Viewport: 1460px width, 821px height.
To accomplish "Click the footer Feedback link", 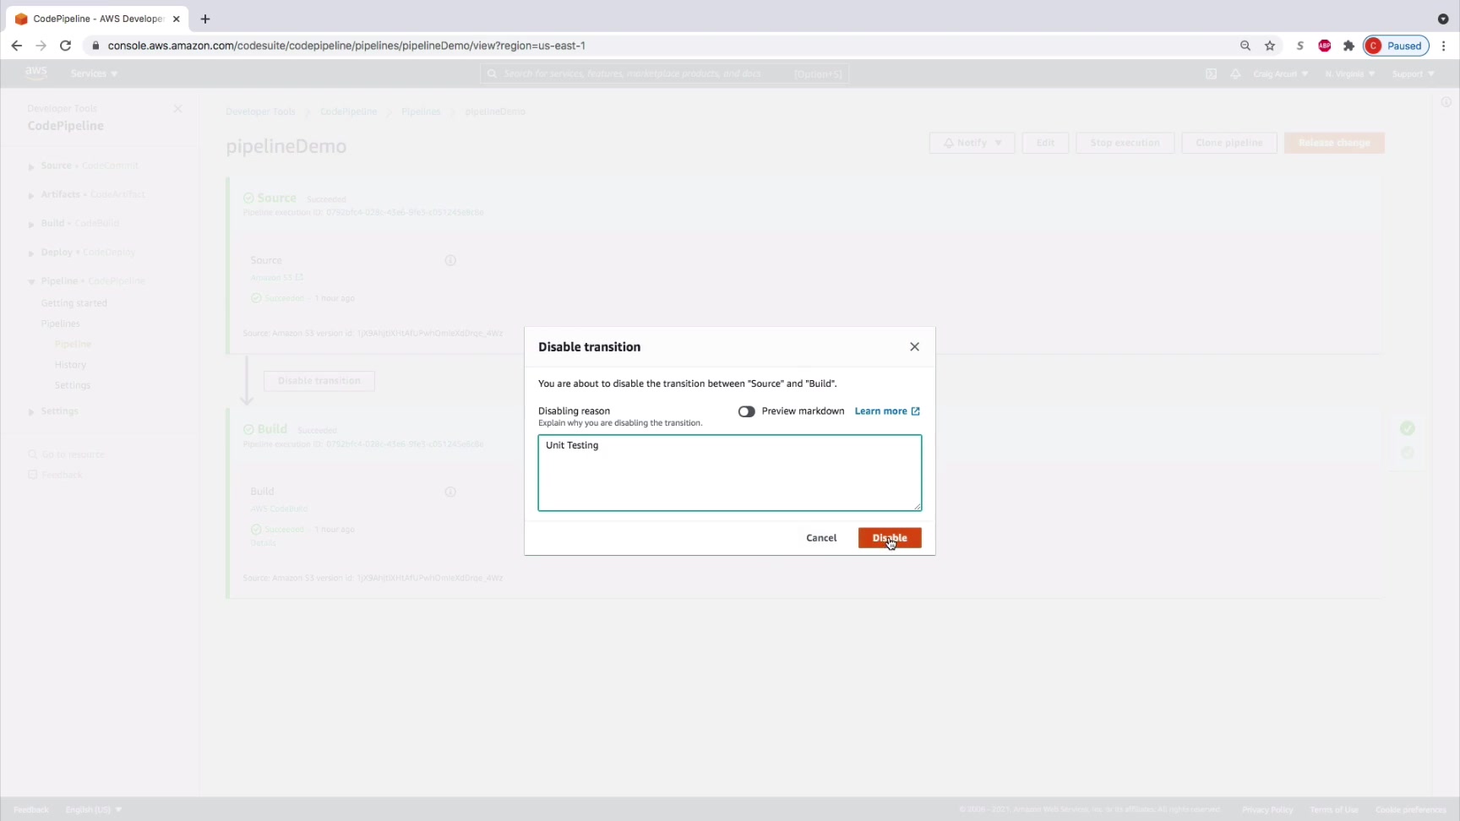I will [31, 809].
